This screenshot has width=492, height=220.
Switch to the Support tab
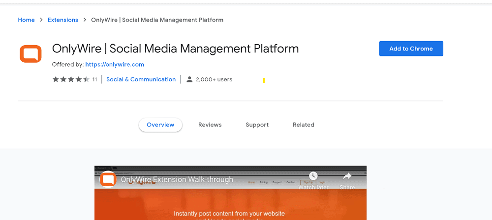[x=257, y=124]
